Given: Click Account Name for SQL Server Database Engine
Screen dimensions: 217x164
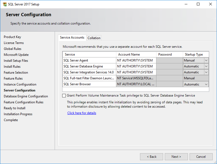Looking at the screenshot, I should (x=136, y=66).
